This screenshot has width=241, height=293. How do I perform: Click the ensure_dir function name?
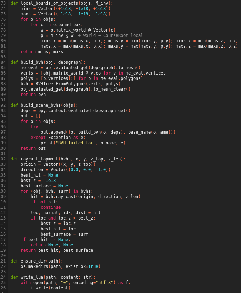33,261
